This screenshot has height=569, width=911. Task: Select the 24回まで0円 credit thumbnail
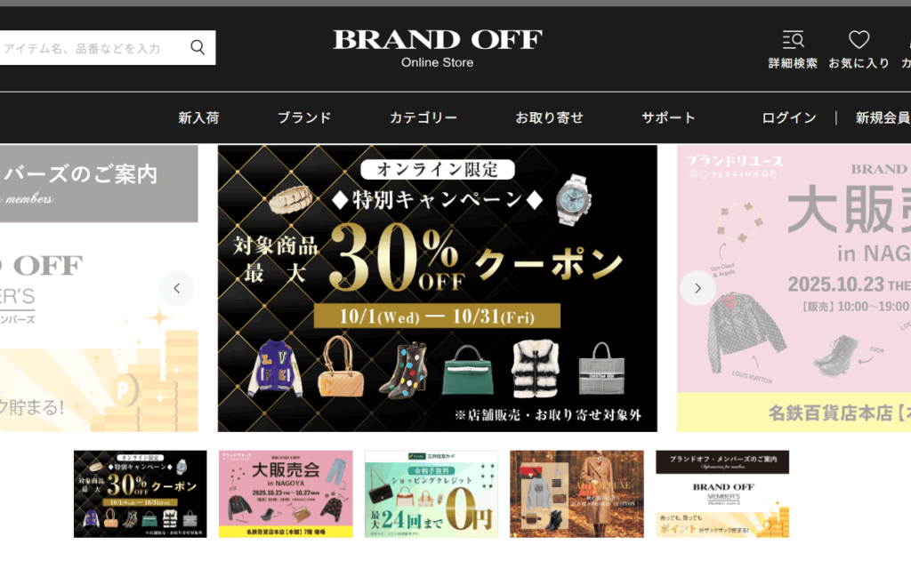pyautogui.click(x=431, y=494)
